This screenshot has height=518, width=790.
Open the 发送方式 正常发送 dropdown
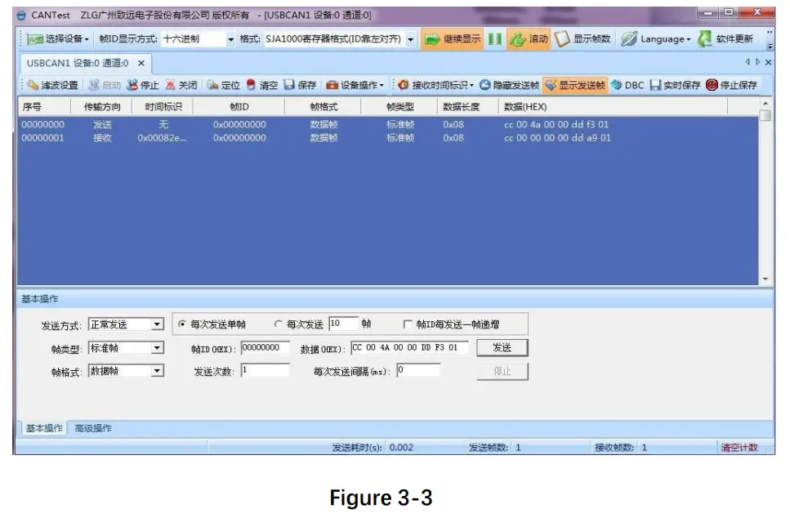(158, 324)
